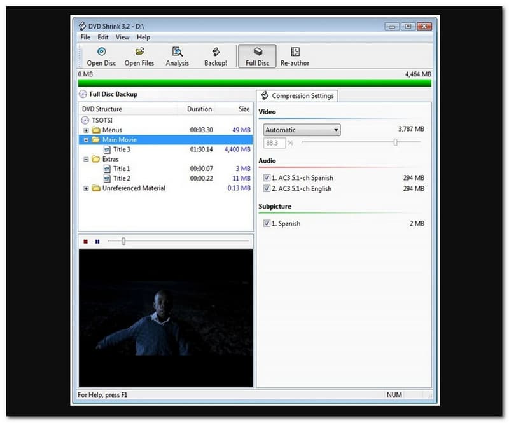
Task: Select the Compression Settings tab
Action: point(297,96)
